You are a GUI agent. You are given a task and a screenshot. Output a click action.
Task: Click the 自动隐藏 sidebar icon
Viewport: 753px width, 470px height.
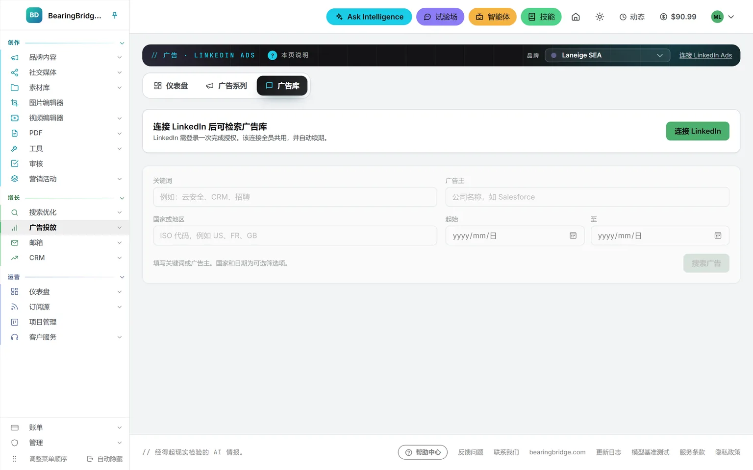[x=90, y=459]
